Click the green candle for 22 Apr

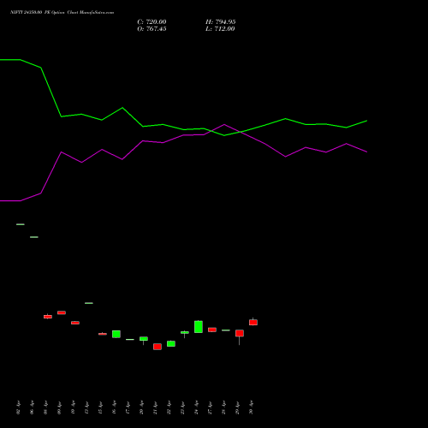point(171,343)
